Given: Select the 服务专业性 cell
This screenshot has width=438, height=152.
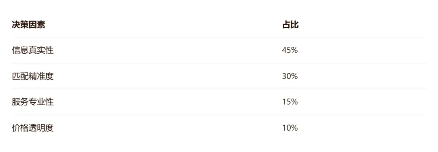Looking at the screenshot, I should point(33,102).
